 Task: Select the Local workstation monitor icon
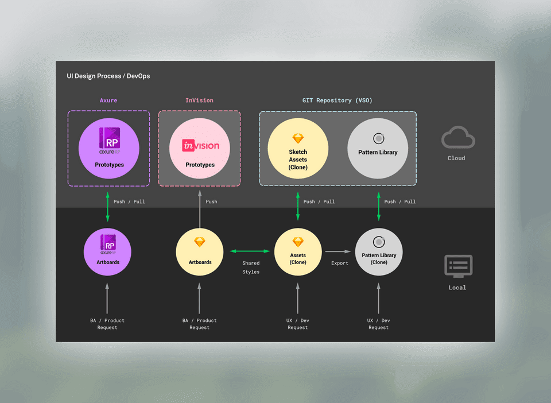(457, 266)
